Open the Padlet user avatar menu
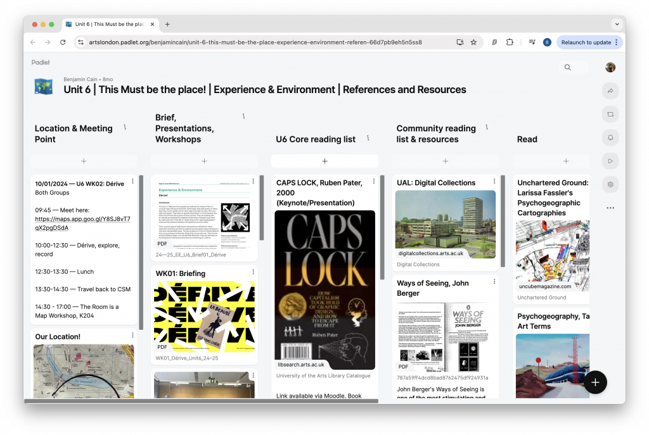Screen dimensions: 649x435 pos(610,67)
